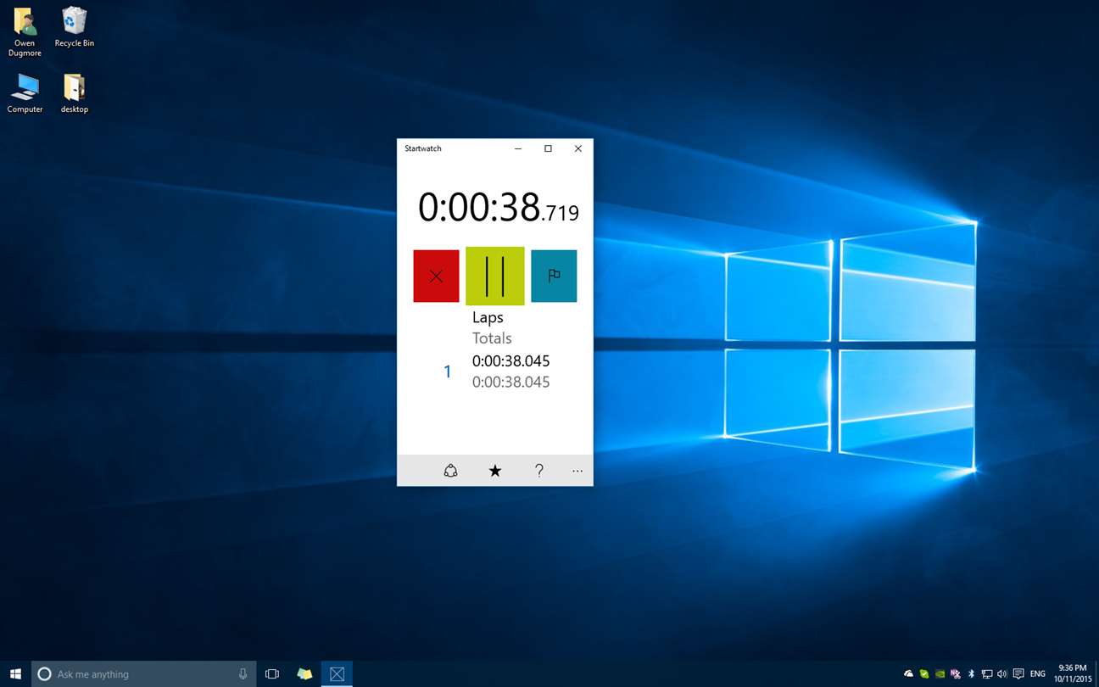This screenshot has height=687, width=1099.
Task: Pause the running stopwatch
Action: click(495, 276)
